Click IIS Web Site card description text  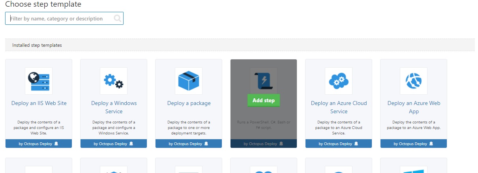pyautogui.click(x=39, y=127)
